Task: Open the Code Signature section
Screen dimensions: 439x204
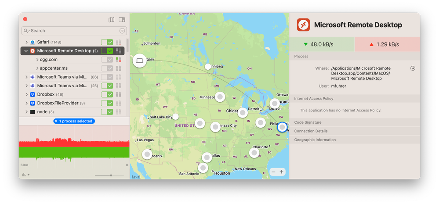Action: (355, 122)
